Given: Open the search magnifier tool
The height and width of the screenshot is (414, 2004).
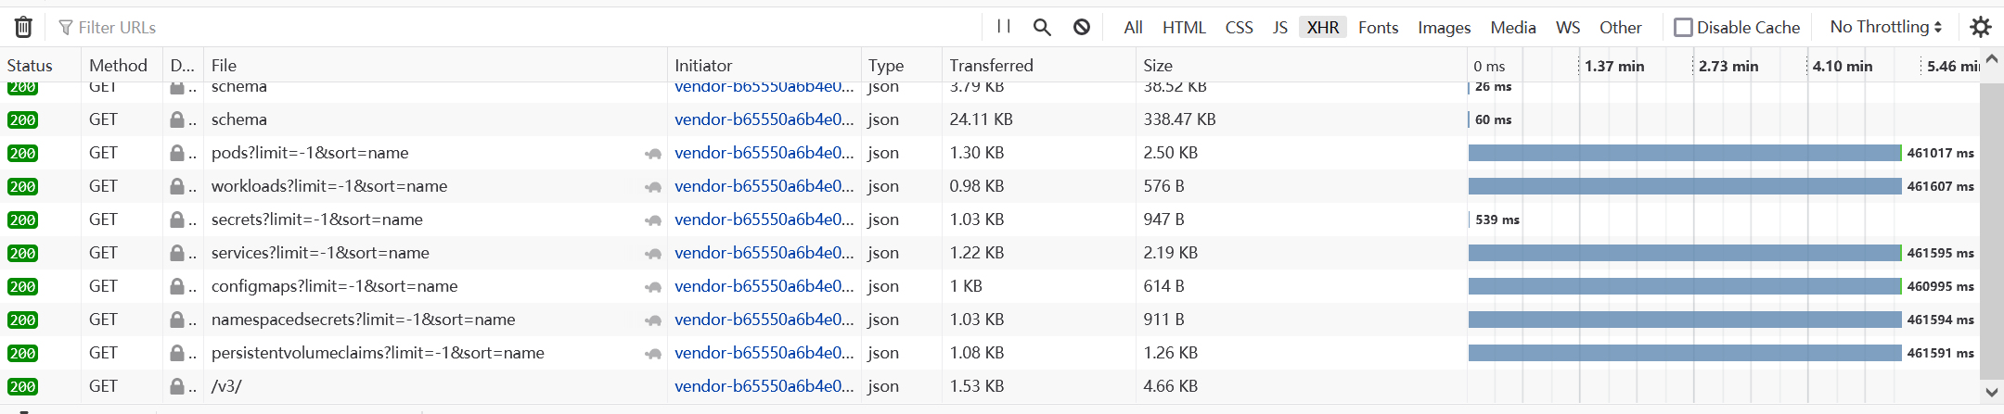Looking at the screenshot, I should pyautogui.click(x=1042, y=28).
